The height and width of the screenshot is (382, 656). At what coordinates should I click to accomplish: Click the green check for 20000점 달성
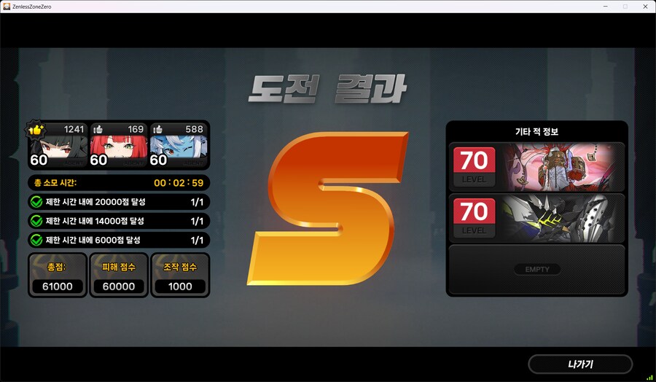[36, 202]
